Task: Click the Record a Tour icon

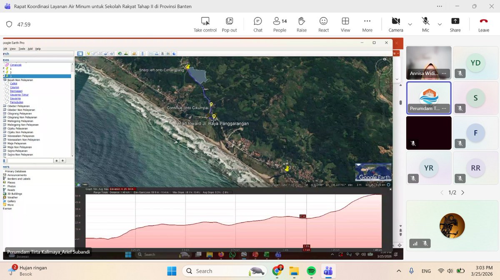Action: [x=112, y=54]
